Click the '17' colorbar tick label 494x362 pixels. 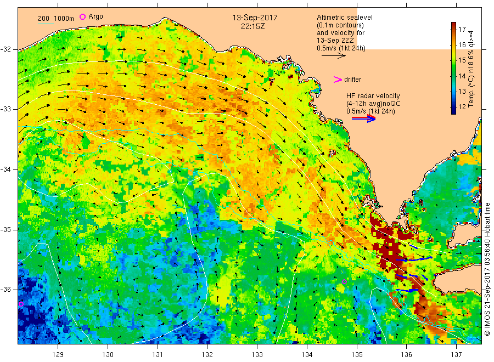tap(462, 29)
